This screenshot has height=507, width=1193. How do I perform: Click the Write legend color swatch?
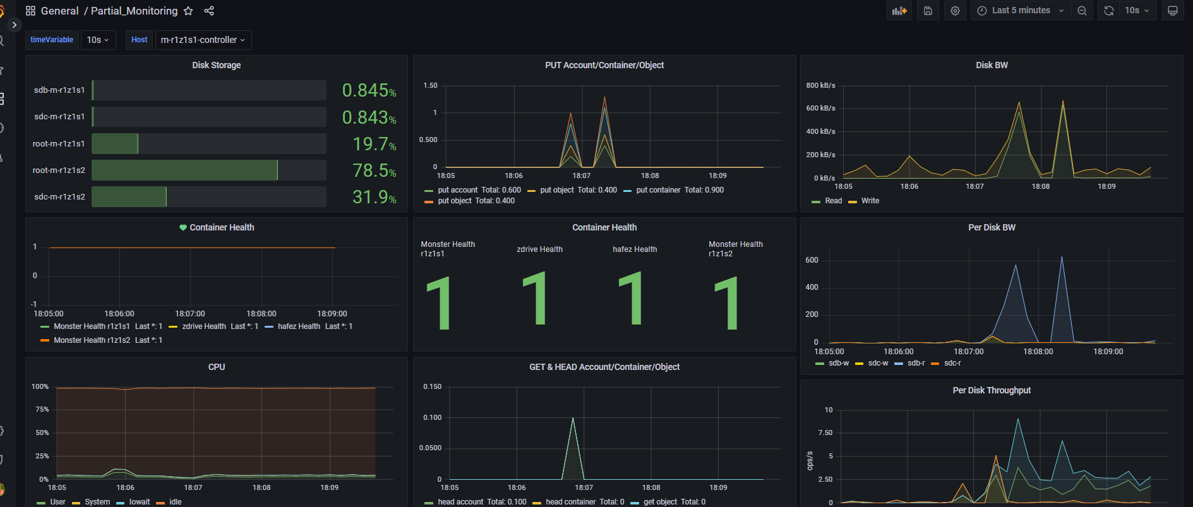point(853,201)
